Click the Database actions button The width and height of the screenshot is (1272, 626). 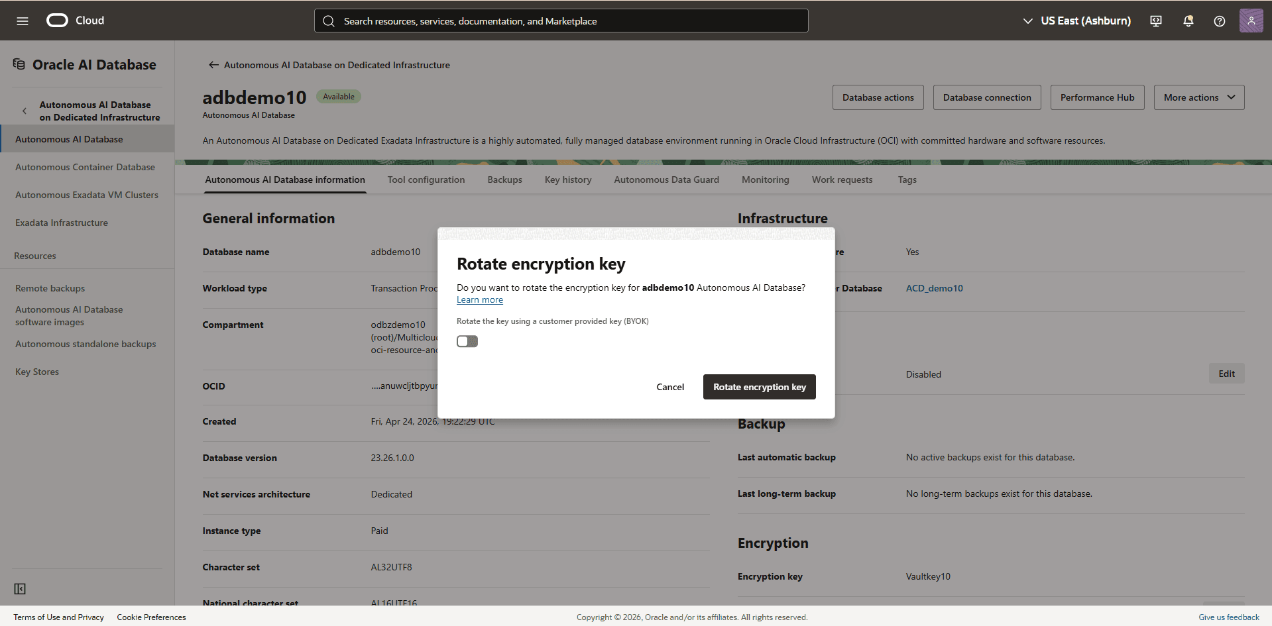pyautogui.click(x=878, y=97)
